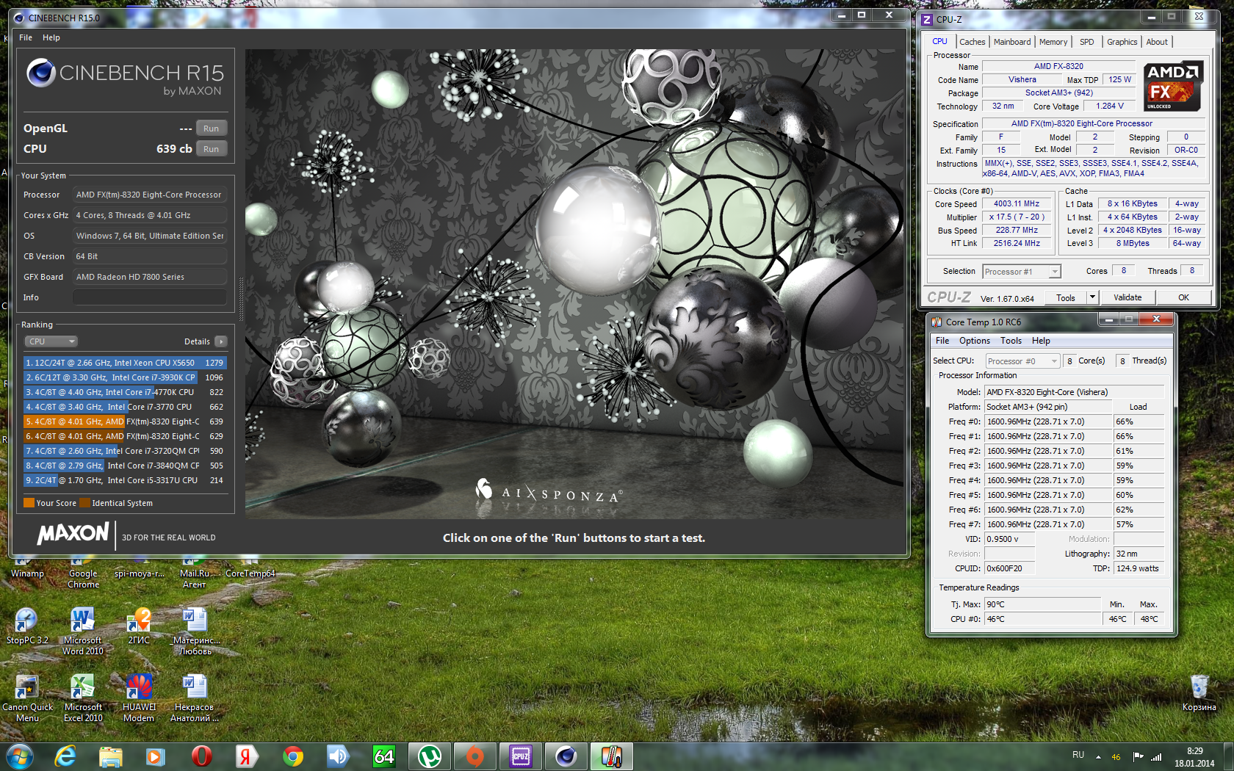1234x771 pixels.
Task: Click the Info input field in Cinebench
Action: coord(150,297)
